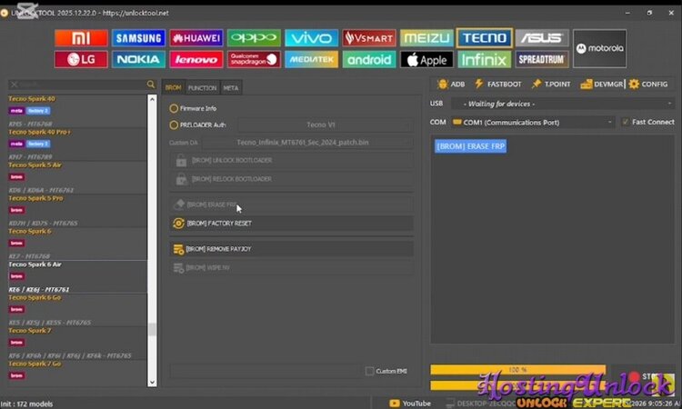
Task: Select the Mediatek chipset tile
Action: click(x=311, y=59)
